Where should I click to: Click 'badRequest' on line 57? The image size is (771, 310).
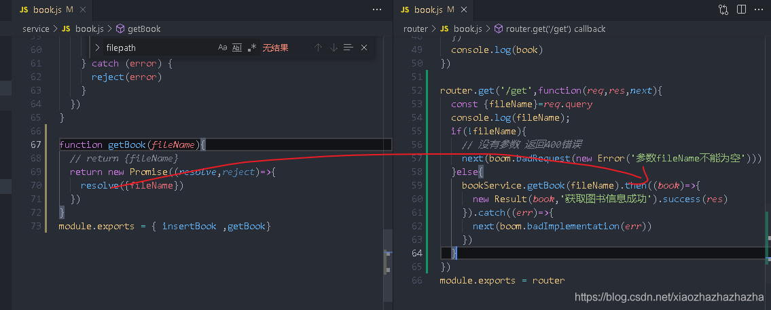point(543,158)
